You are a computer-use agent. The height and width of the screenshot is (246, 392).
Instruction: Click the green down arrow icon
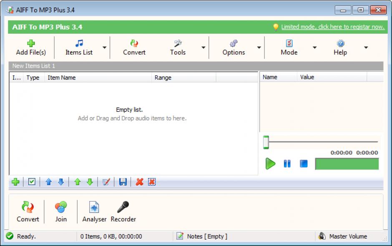pyautogui.click(x=90, y=182)
